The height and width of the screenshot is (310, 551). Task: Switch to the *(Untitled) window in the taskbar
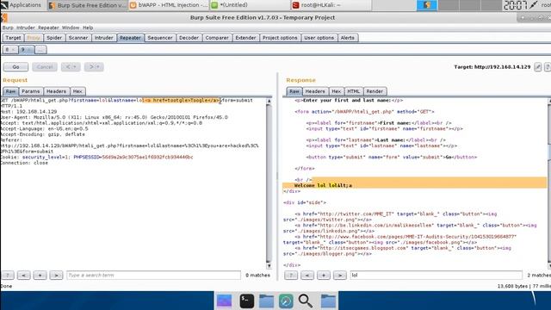250,5
